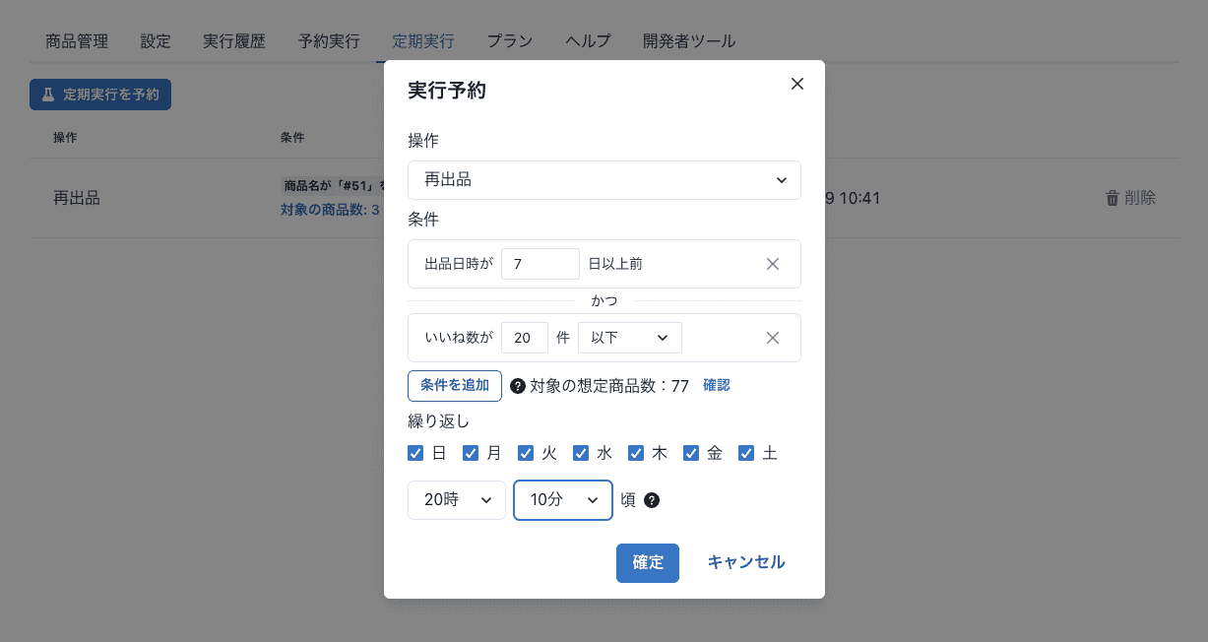Viewport: 1208px width, 642px height.
Task: Open the 開発者ツール tab
Action: coord(689,41)
